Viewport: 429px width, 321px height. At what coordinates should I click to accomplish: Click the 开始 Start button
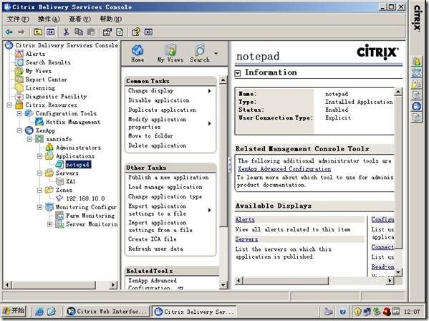pyautogui.click(x=14, y=311)
